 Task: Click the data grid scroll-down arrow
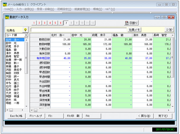pyautogui.click(x=172, y=106)
